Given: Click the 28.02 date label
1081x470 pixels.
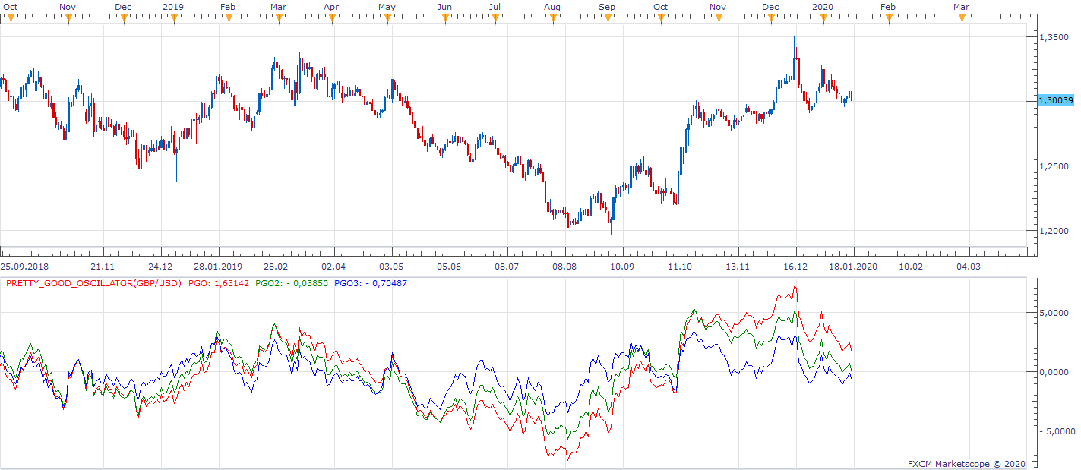Looking at the screenshot, I should (276, 267).
